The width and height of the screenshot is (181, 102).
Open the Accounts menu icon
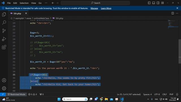click(4, 80)
